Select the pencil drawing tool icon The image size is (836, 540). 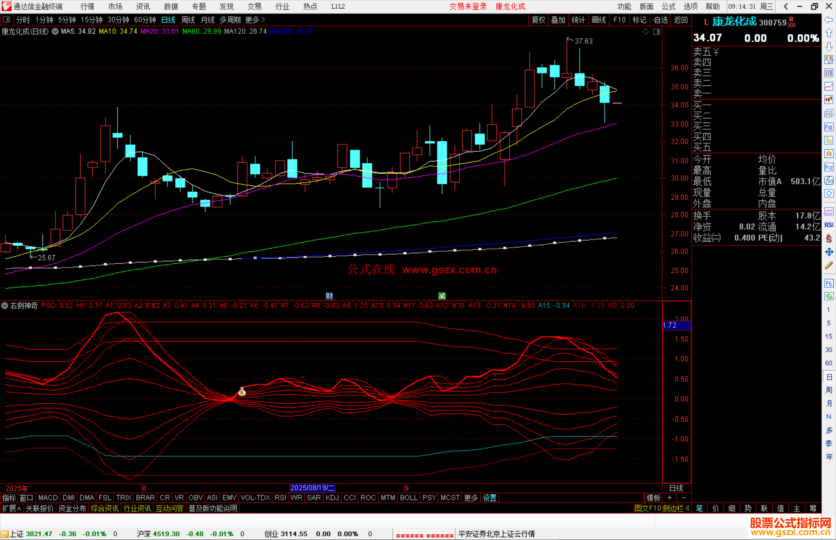tap(829, 265)
